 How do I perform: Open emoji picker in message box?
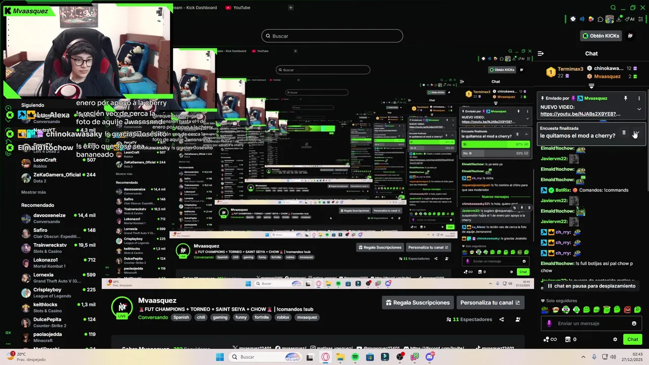tap(634, 323)
